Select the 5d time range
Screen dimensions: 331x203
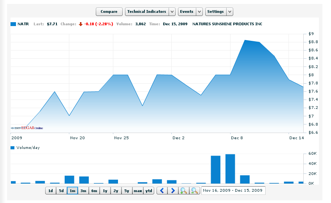click(x=62, y=191)
